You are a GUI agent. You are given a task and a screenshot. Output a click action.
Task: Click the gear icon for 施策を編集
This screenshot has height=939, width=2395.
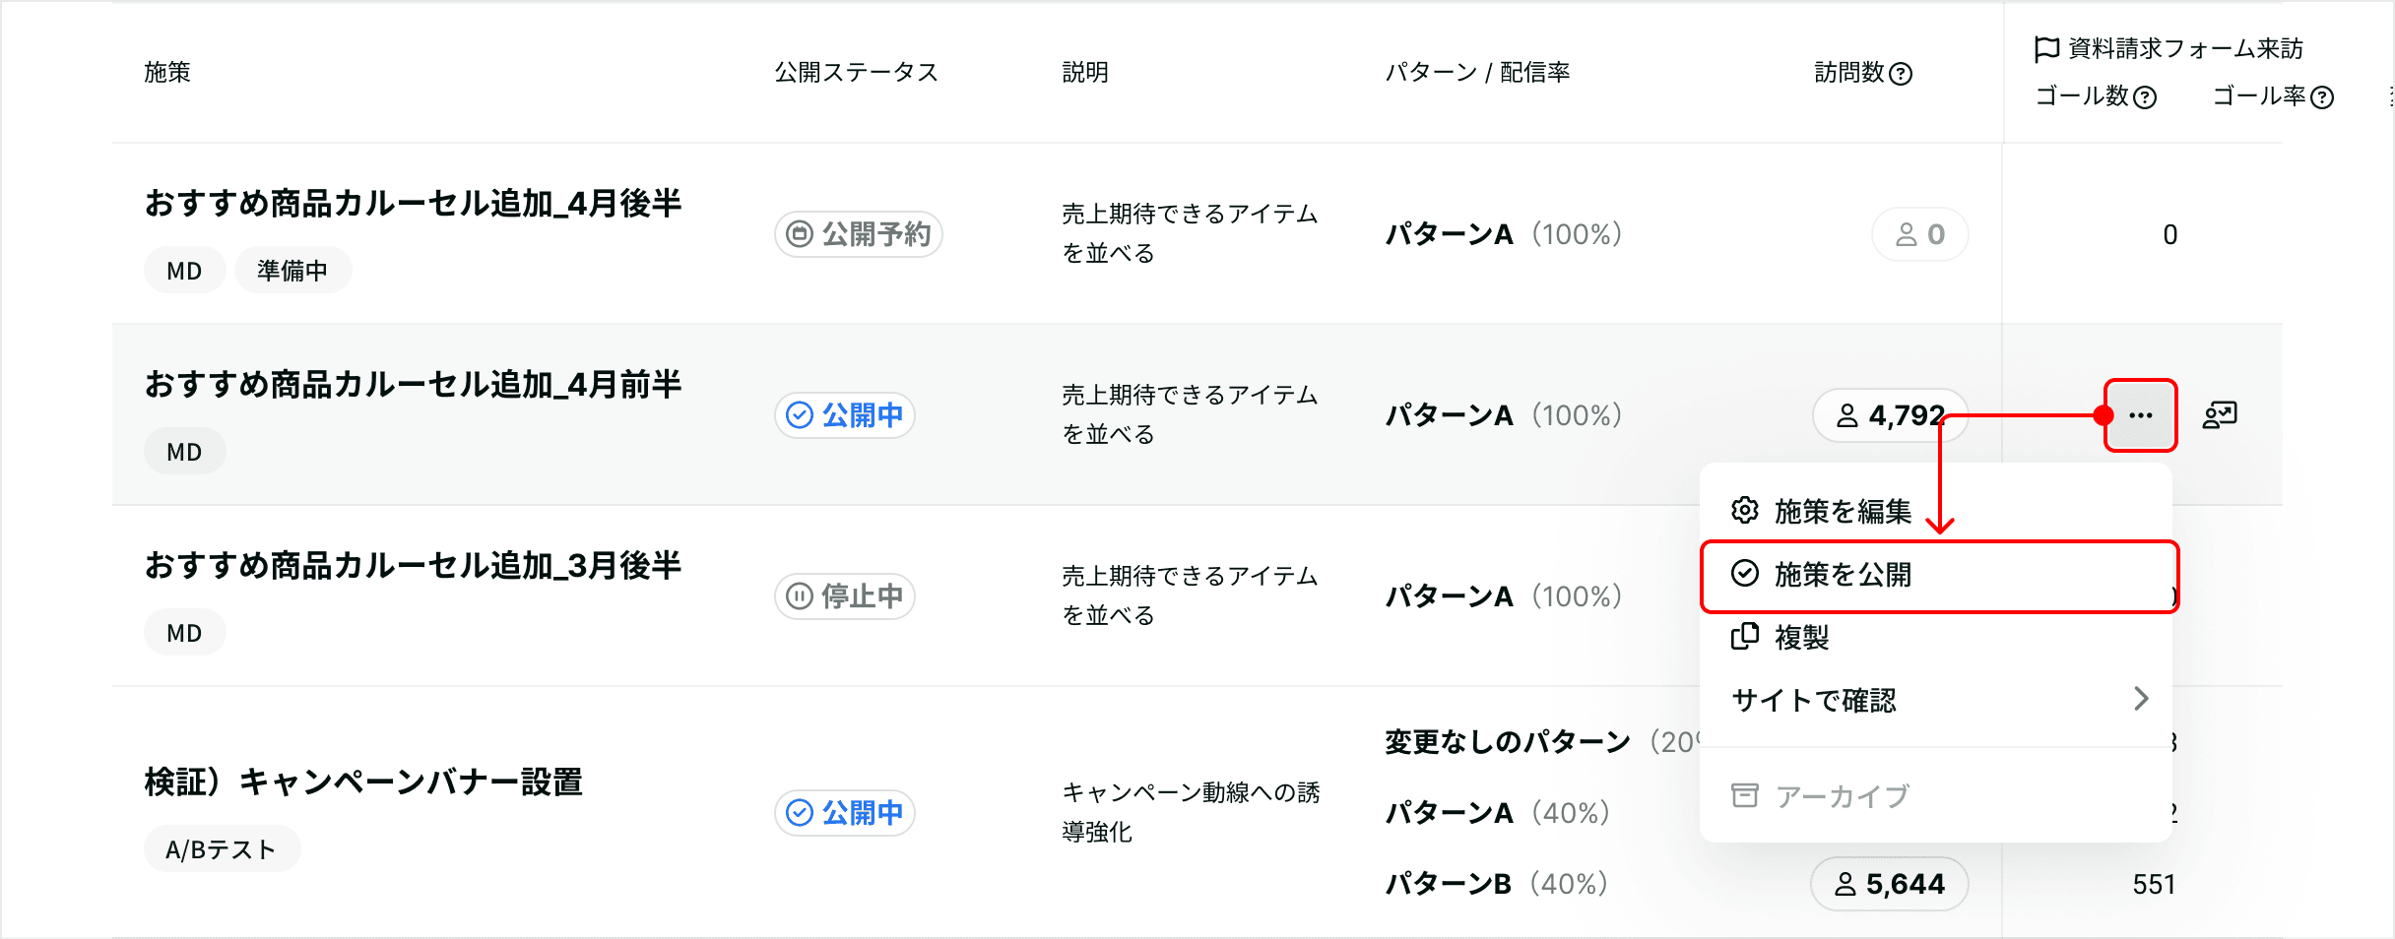tap(1745, 511)
